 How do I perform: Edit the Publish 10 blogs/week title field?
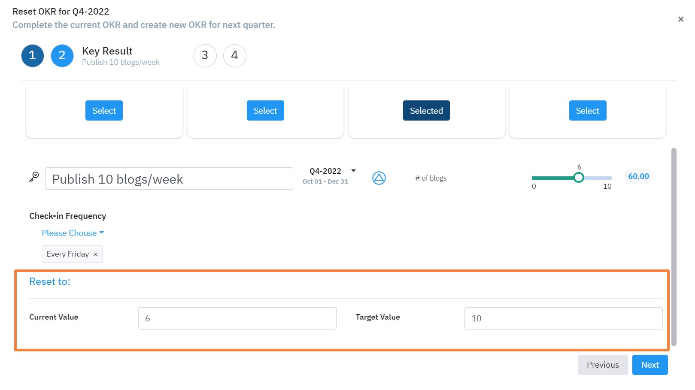(169, 179)
